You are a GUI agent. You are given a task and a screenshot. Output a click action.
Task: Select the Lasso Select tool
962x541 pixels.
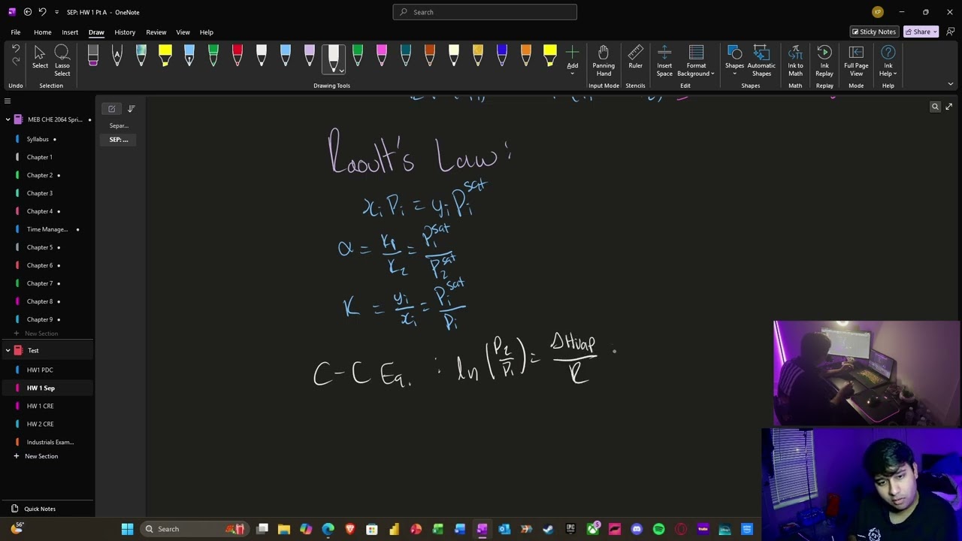click(x=62, y=61)
